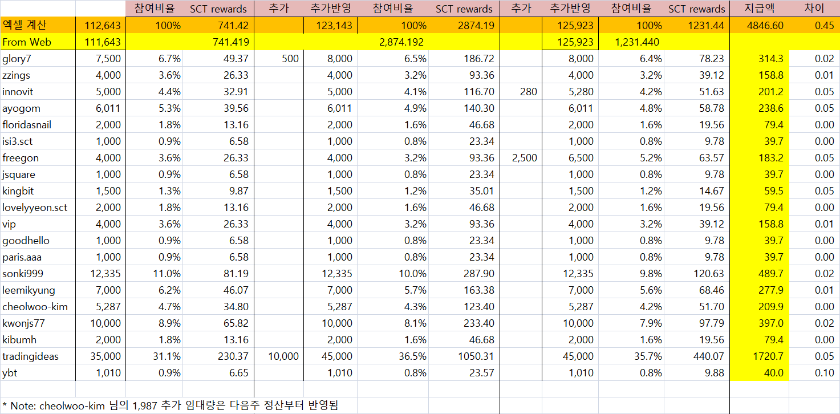Select the From Web value 2,874.192
This screenshot has width=840, height=414.
401,42
